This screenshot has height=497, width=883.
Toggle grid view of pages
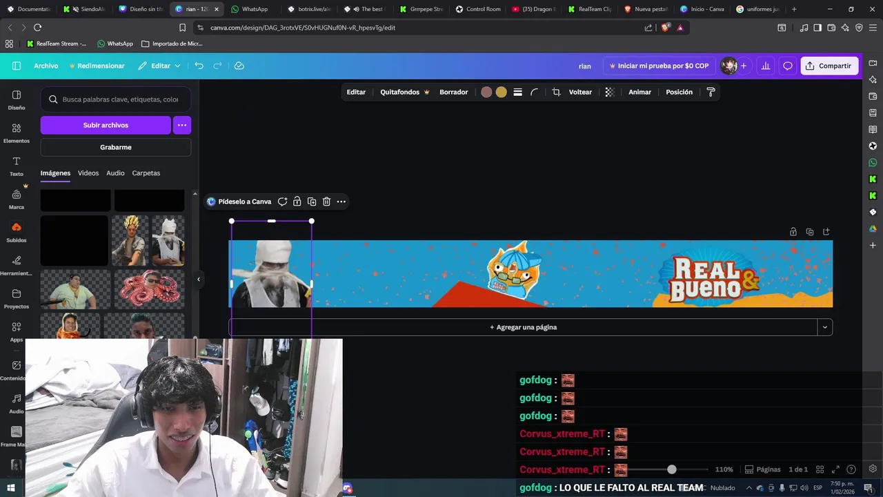click(x=820, y=469)
